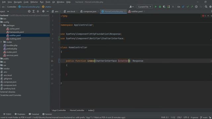Fold the HomeController class block
212x119 pixels.
(59, 48)
